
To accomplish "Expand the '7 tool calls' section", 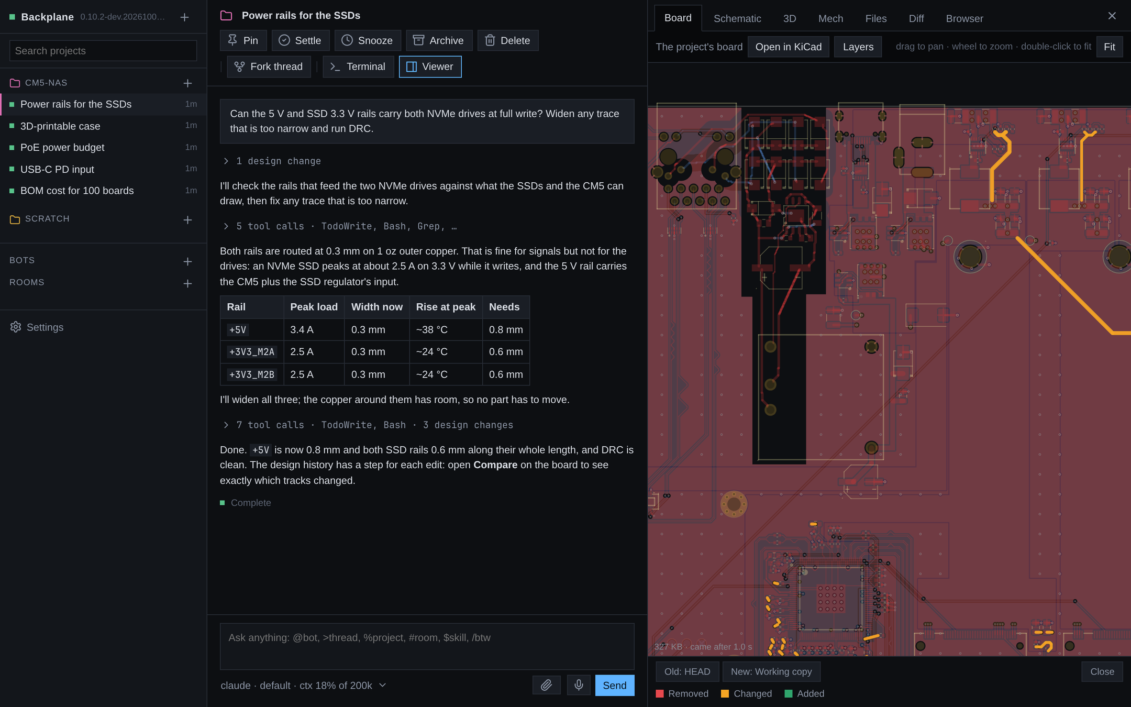I will pyautogui.click(x=368, y=425).
